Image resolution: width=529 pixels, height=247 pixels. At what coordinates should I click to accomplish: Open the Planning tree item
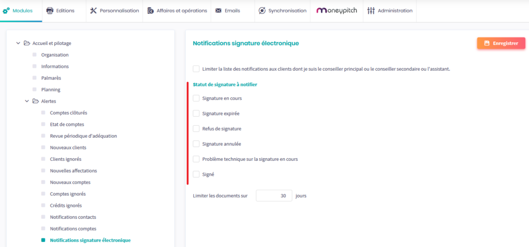(51, 90)
